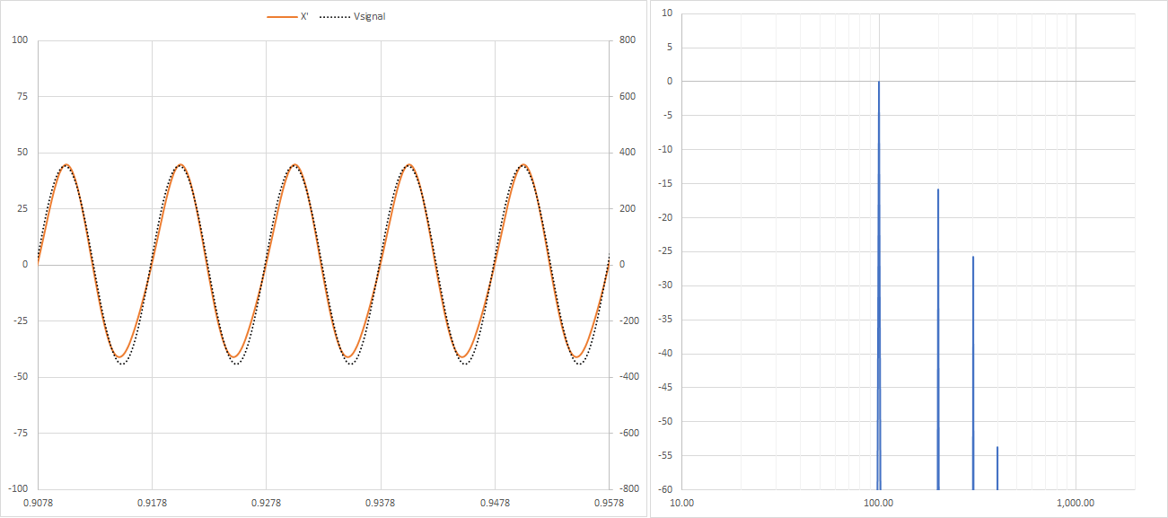
Task: Click the dotted Vsignal legend line marker
Action: [333, 16]
